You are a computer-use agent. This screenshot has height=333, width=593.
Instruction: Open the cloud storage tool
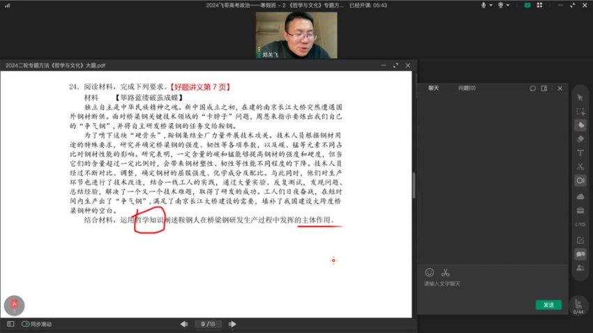pyautogui.click(x=580, y=196)
